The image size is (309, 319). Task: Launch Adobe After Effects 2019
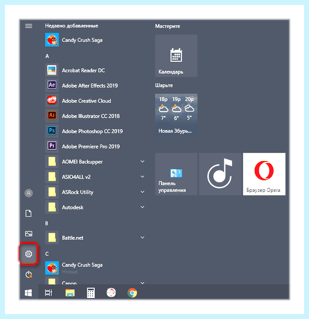tap(95, 85)
